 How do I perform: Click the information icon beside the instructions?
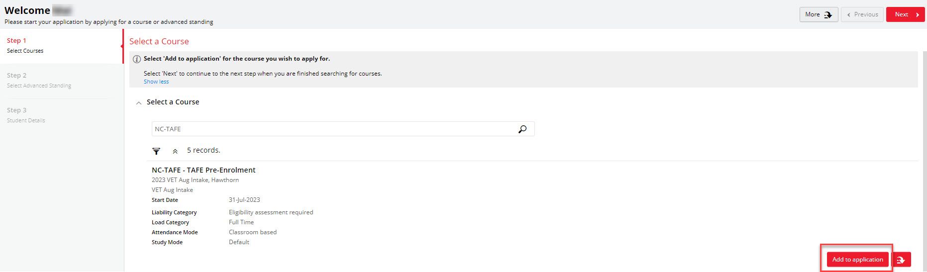click(x=137, y=59)
